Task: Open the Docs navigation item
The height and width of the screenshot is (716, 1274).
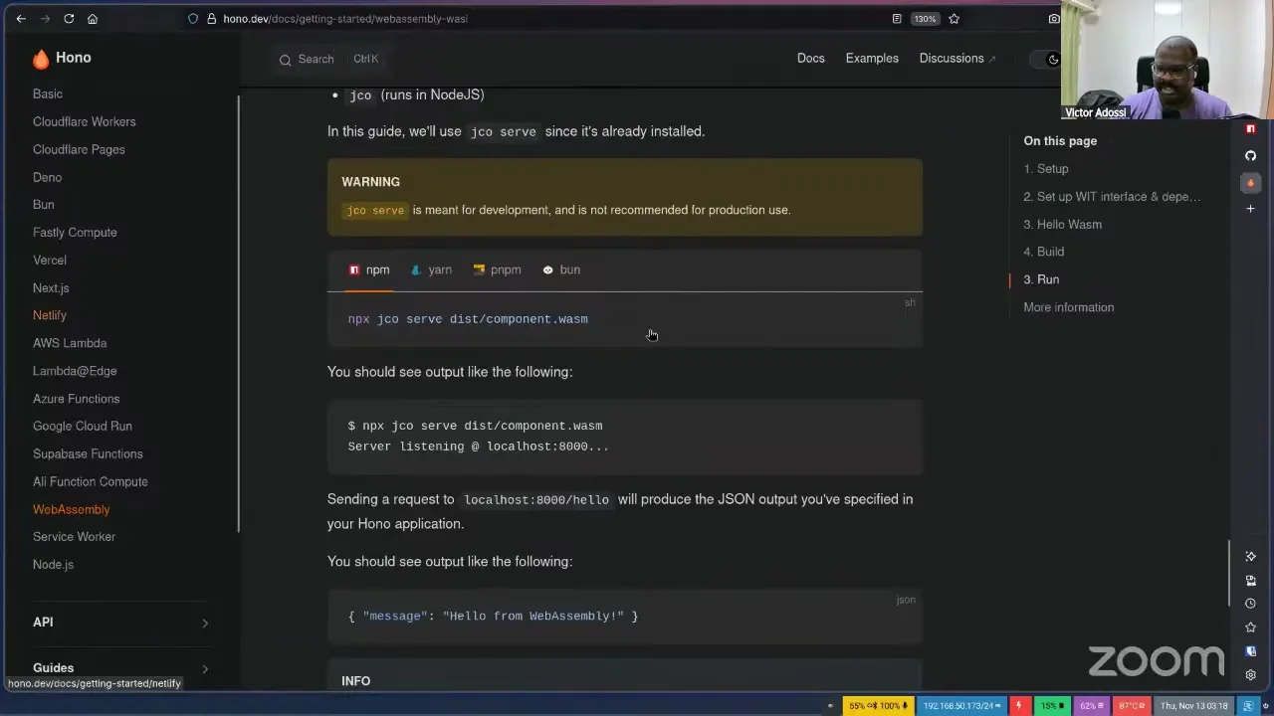Action: (811, 59)
